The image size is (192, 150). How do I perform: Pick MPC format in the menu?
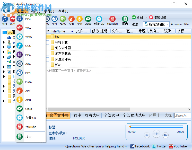[x=30, y=55]
